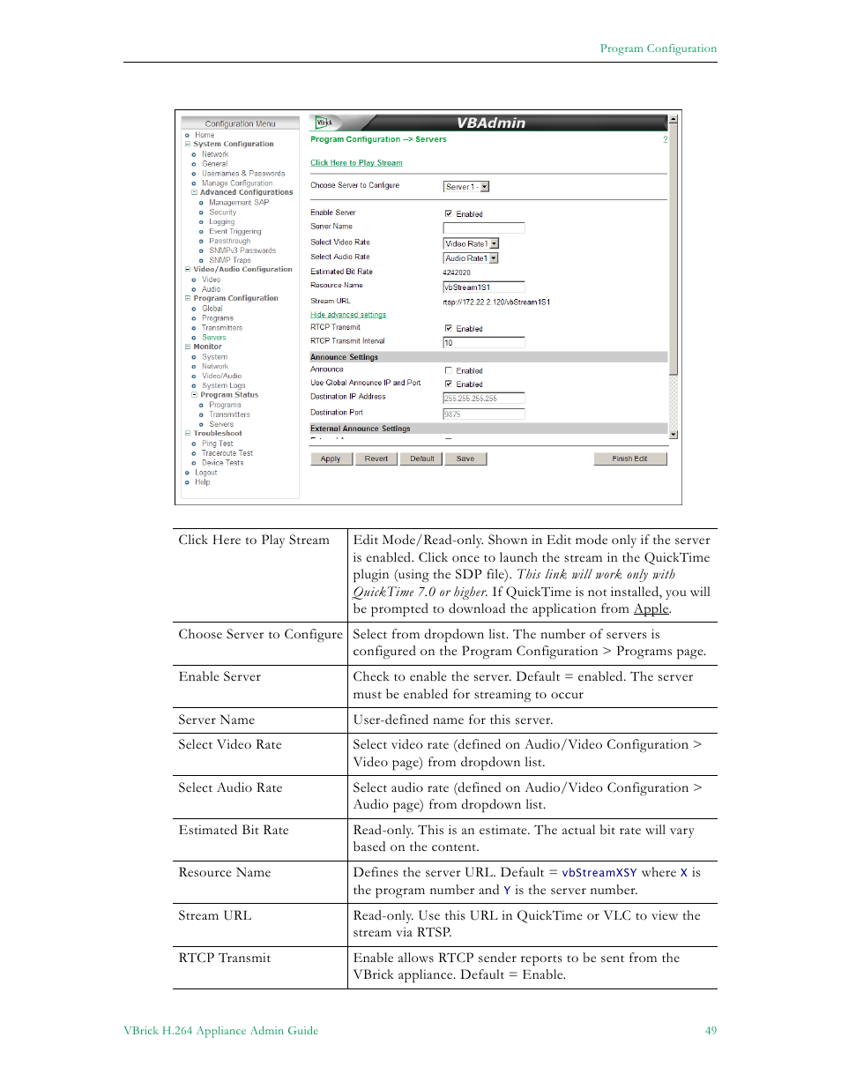Screen dimensions: 841x1089
Task: Open the help question mark link
Action: (665, 139)
